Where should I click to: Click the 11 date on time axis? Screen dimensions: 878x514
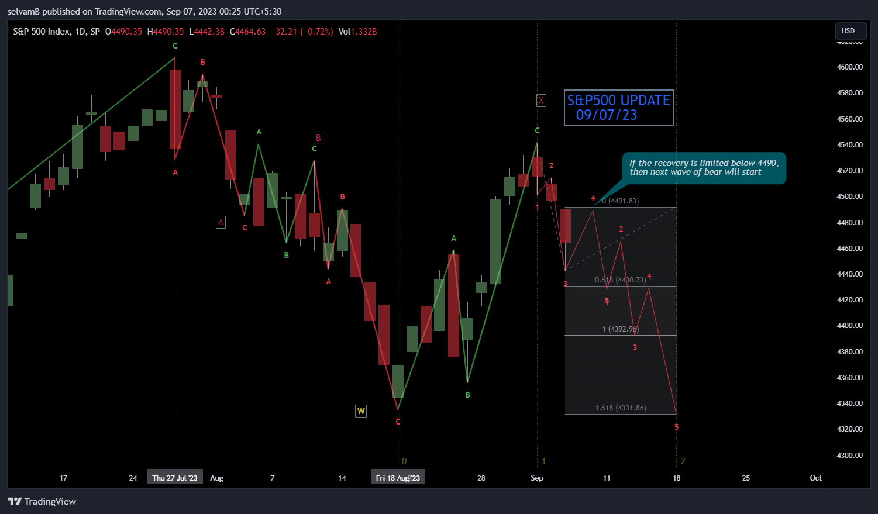click(607, 478)
